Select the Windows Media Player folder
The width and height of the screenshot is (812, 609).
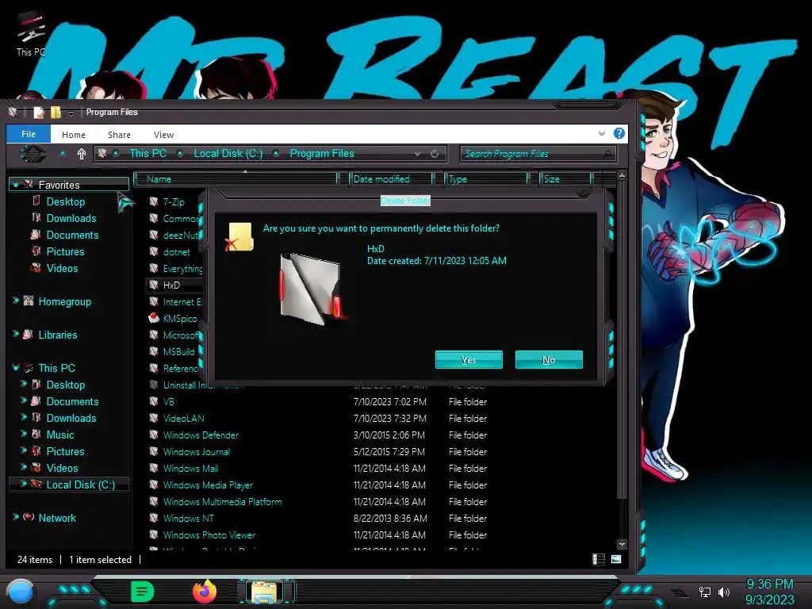[x=208, y=485]
